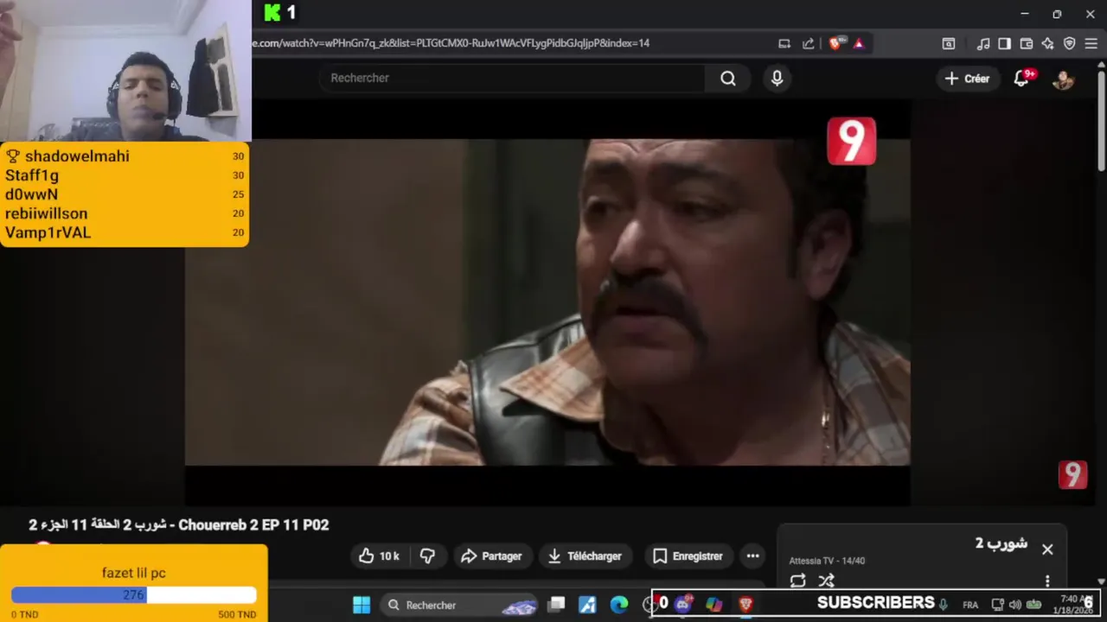Focus the Rechercher search field on YouTube
This screenshot has width=1107, height=622.
(x=512, y=78)
